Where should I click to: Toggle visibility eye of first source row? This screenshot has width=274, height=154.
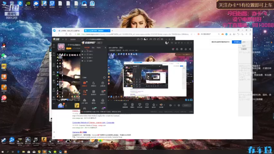click(x=82, y=51)
